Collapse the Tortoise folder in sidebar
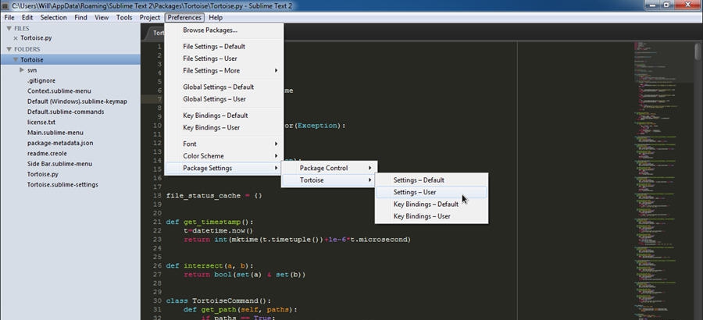The height and width of the screenshot is (320, 703). pos(15,59)
